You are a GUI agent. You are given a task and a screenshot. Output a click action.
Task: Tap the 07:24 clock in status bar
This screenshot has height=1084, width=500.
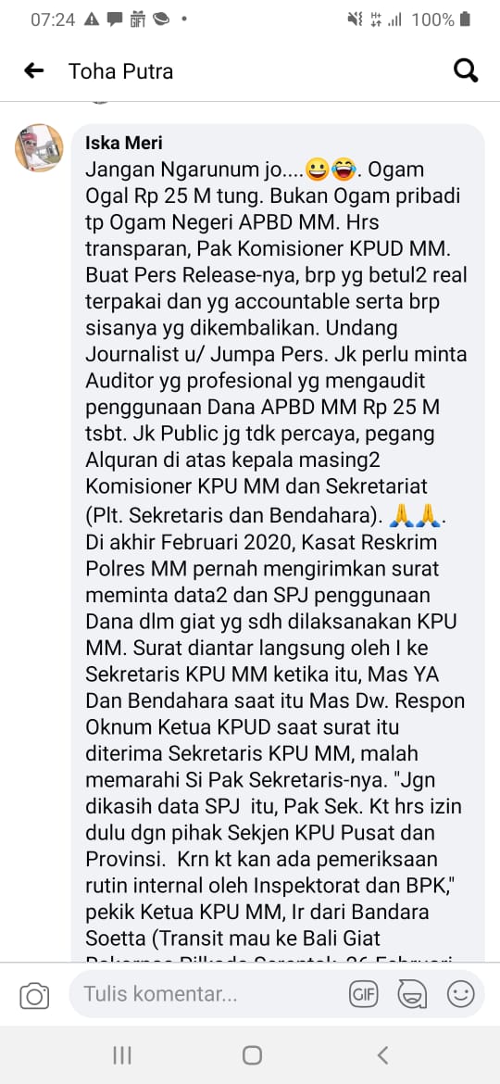click(x=53, y=20)
